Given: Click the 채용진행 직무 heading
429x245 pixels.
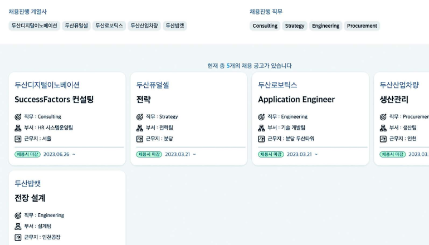Looking at the screenshot, I should click(266, 12).
